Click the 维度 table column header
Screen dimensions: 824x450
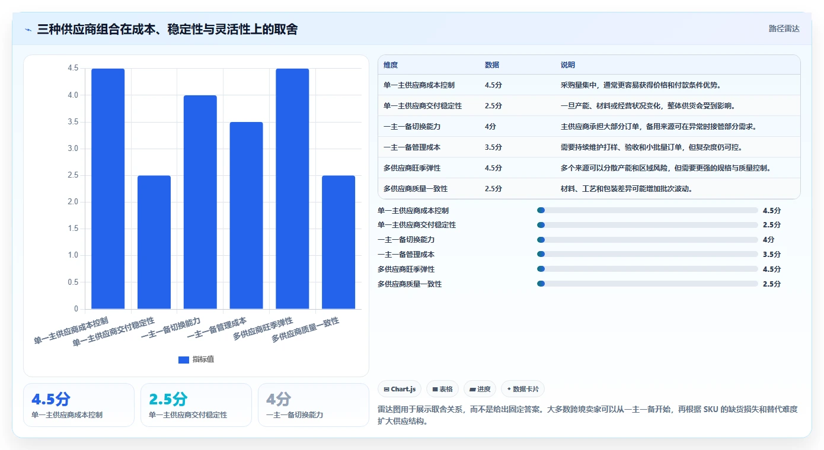coord(391,65)
